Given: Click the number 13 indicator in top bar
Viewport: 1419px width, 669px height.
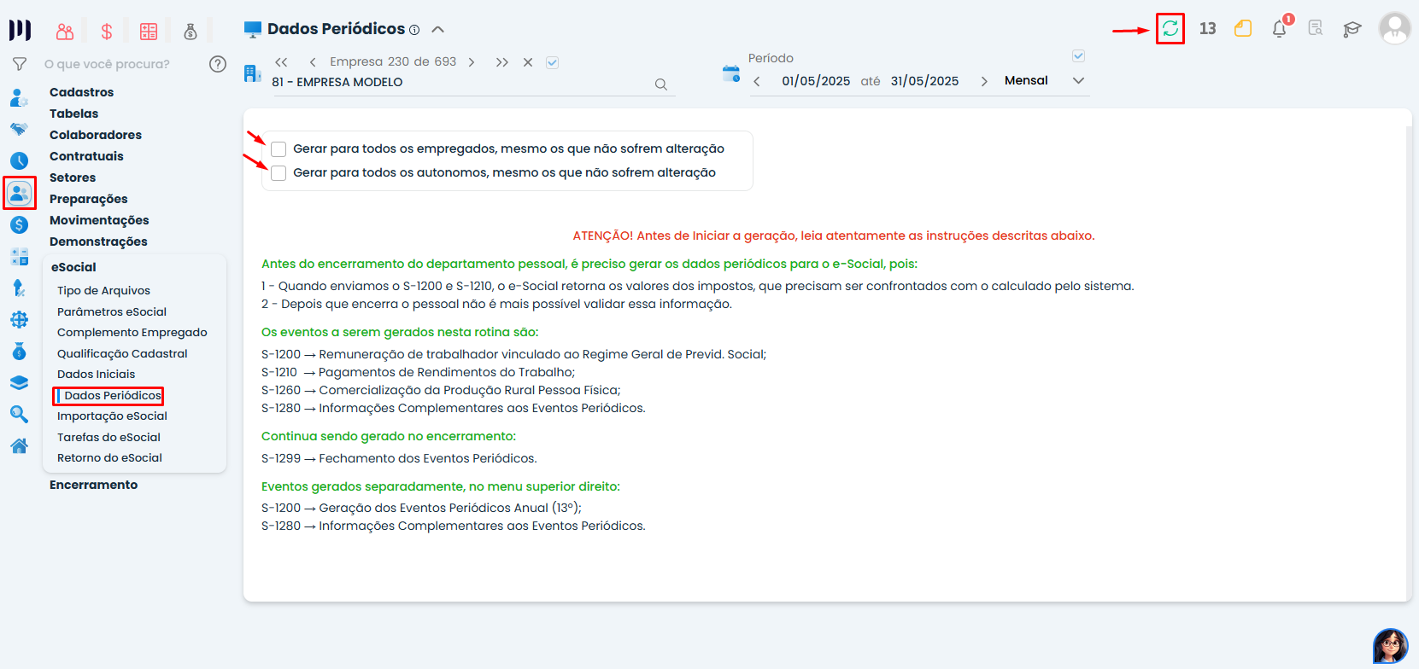Looking at the screenshot, I should (x=1207, y=29).
